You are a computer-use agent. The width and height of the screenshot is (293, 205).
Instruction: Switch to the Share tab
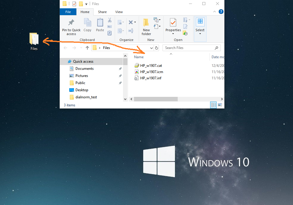coord(103,12)
